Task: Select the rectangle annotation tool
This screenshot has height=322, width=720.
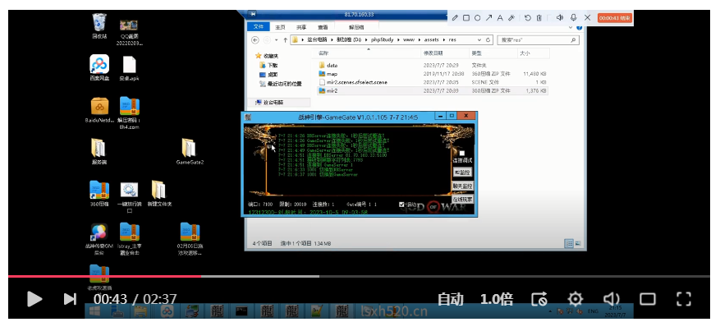Action: tap(466, 18)
